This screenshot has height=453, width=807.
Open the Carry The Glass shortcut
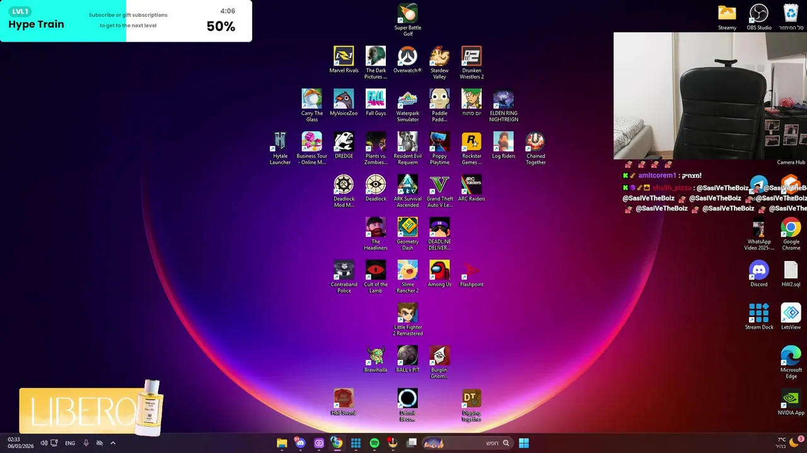(311, 105)
